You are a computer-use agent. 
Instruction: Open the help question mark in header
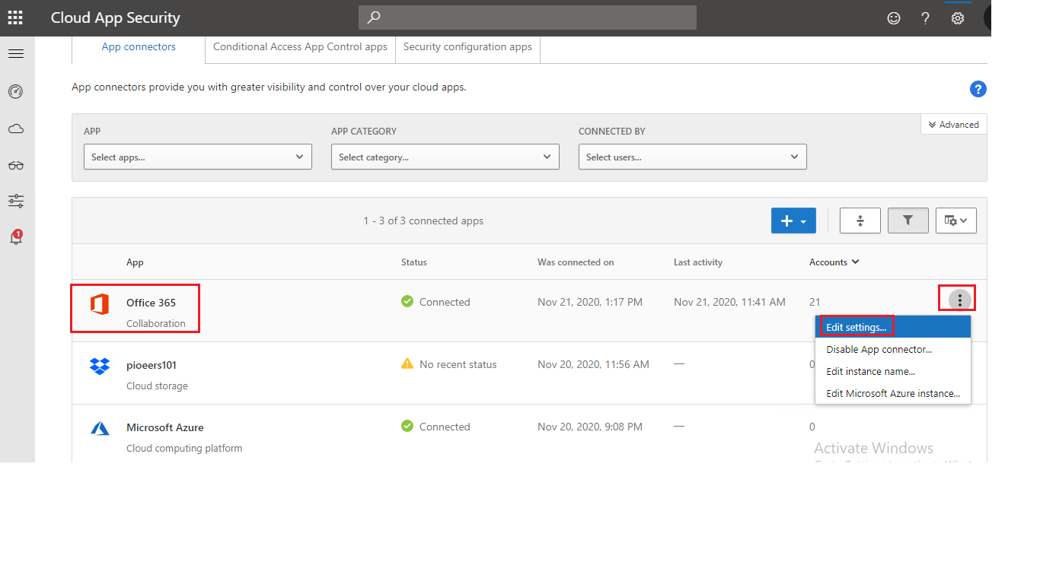(x=926, y=18)
